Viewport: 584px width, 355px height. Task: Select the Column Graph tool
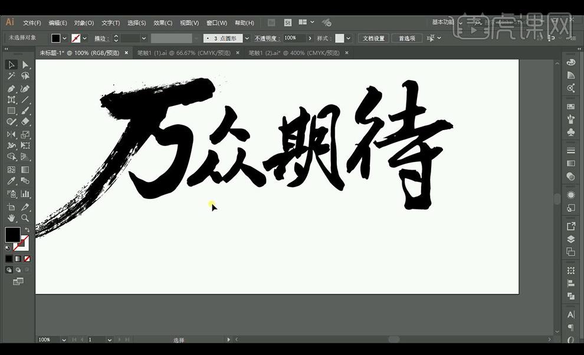(25, 194)
